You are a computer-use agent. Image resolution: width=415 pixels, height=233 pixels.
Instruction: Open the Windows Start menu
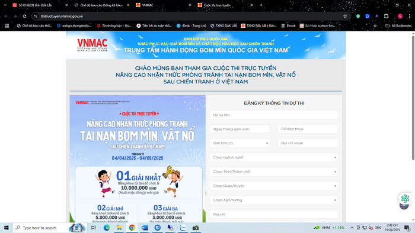click(7, 228)
